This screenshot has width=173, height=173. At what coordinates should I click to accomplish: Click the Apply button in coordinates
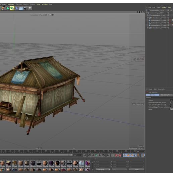pyautogui.click(x=136, y=169)
